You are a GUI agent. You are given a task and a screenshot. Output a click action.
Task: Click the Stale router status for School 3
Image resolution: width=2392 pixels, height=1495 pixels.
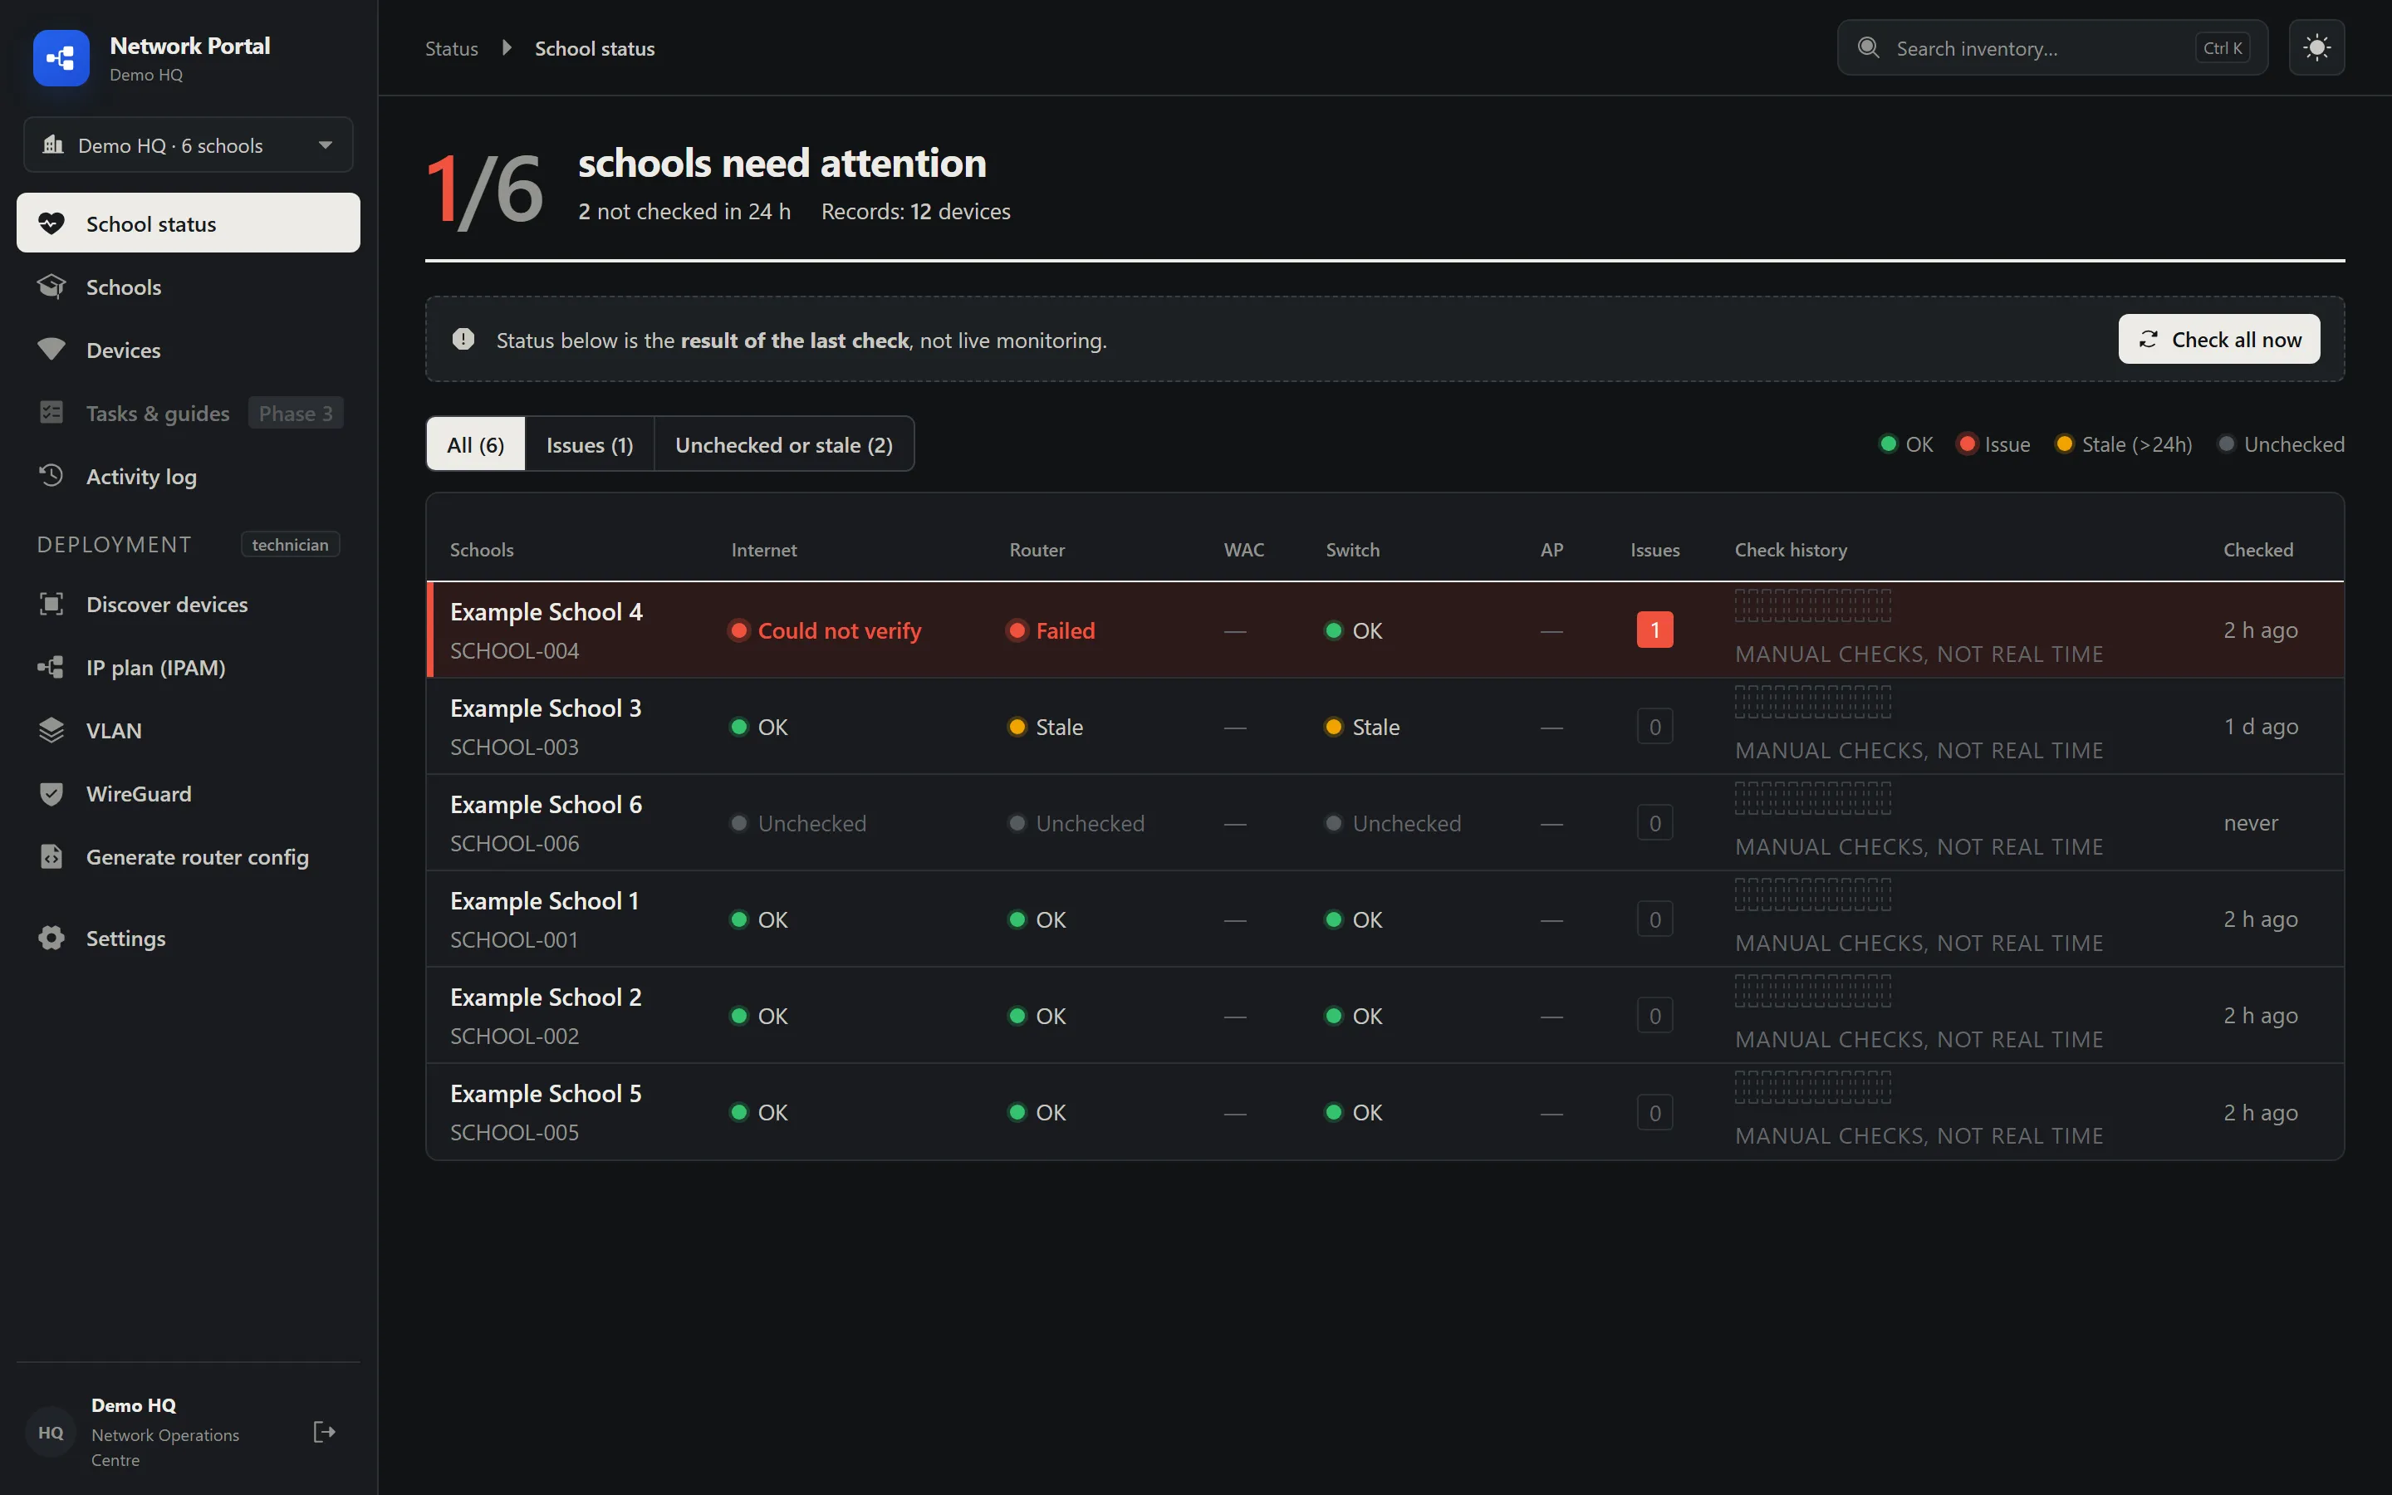(x=1045, y=727)
